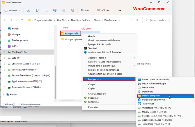Click the Share icon in toolbar
195x127 pixels.
pos(64,10)
